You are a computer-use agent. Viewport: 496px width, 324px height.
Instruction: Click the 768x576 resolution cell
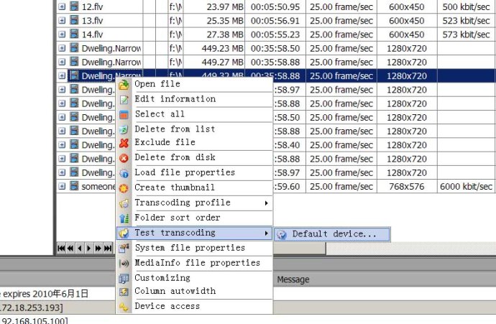[407, 187]
